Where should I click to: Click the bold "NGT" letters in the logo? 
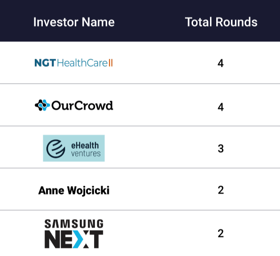click(45, 63)
